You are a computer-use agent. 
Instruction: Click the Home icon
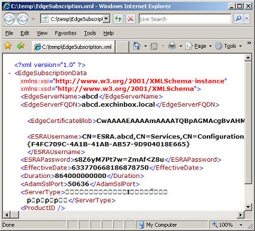(136, 46)
